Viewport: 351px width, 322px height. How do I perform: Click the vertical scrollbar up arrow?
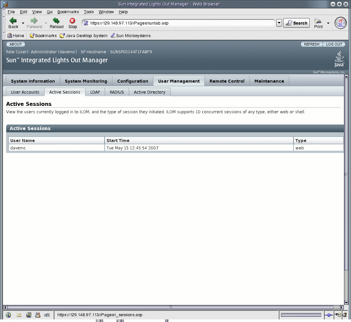(346, 77)
